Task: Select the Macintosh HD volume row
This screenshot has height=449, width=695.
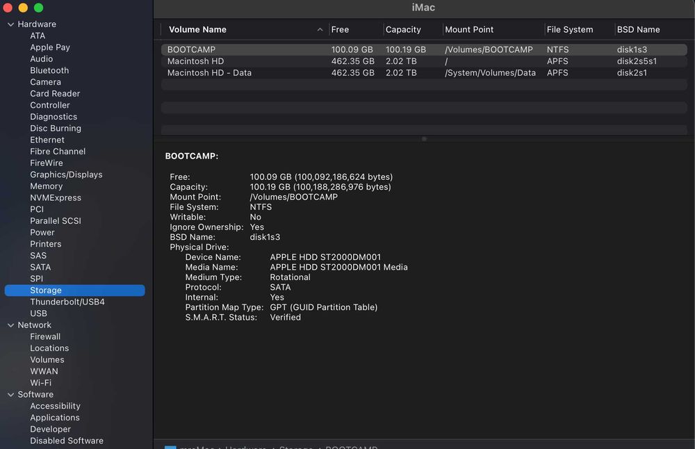Action: pos(424,61)
